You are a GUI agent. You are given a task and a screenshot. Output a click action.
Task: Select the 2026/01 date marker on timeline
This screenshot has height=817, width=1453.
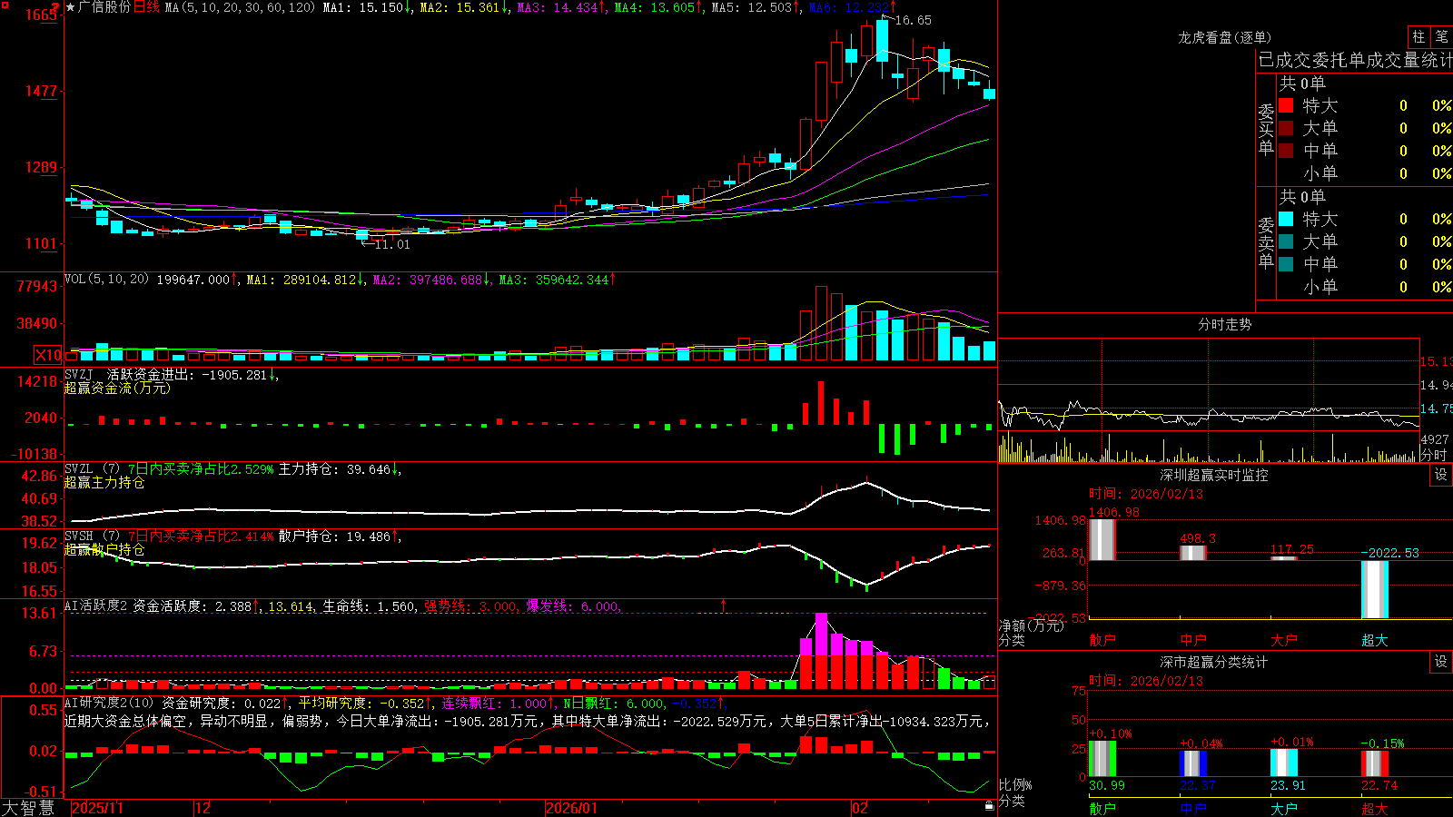[x=572, y=808]
